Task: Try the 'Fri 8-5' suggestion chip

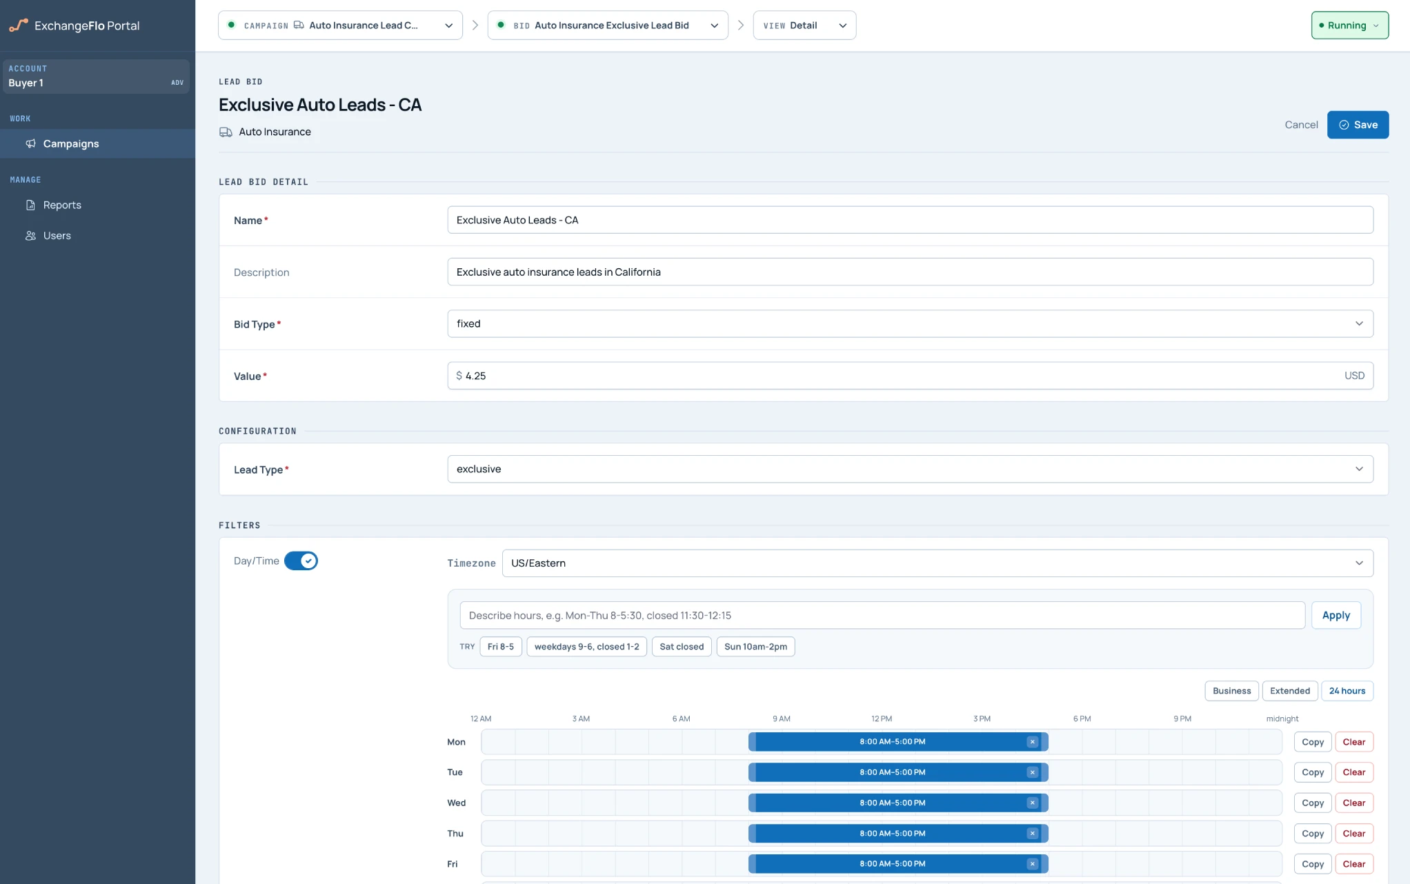Action: (x=500, y=647)
